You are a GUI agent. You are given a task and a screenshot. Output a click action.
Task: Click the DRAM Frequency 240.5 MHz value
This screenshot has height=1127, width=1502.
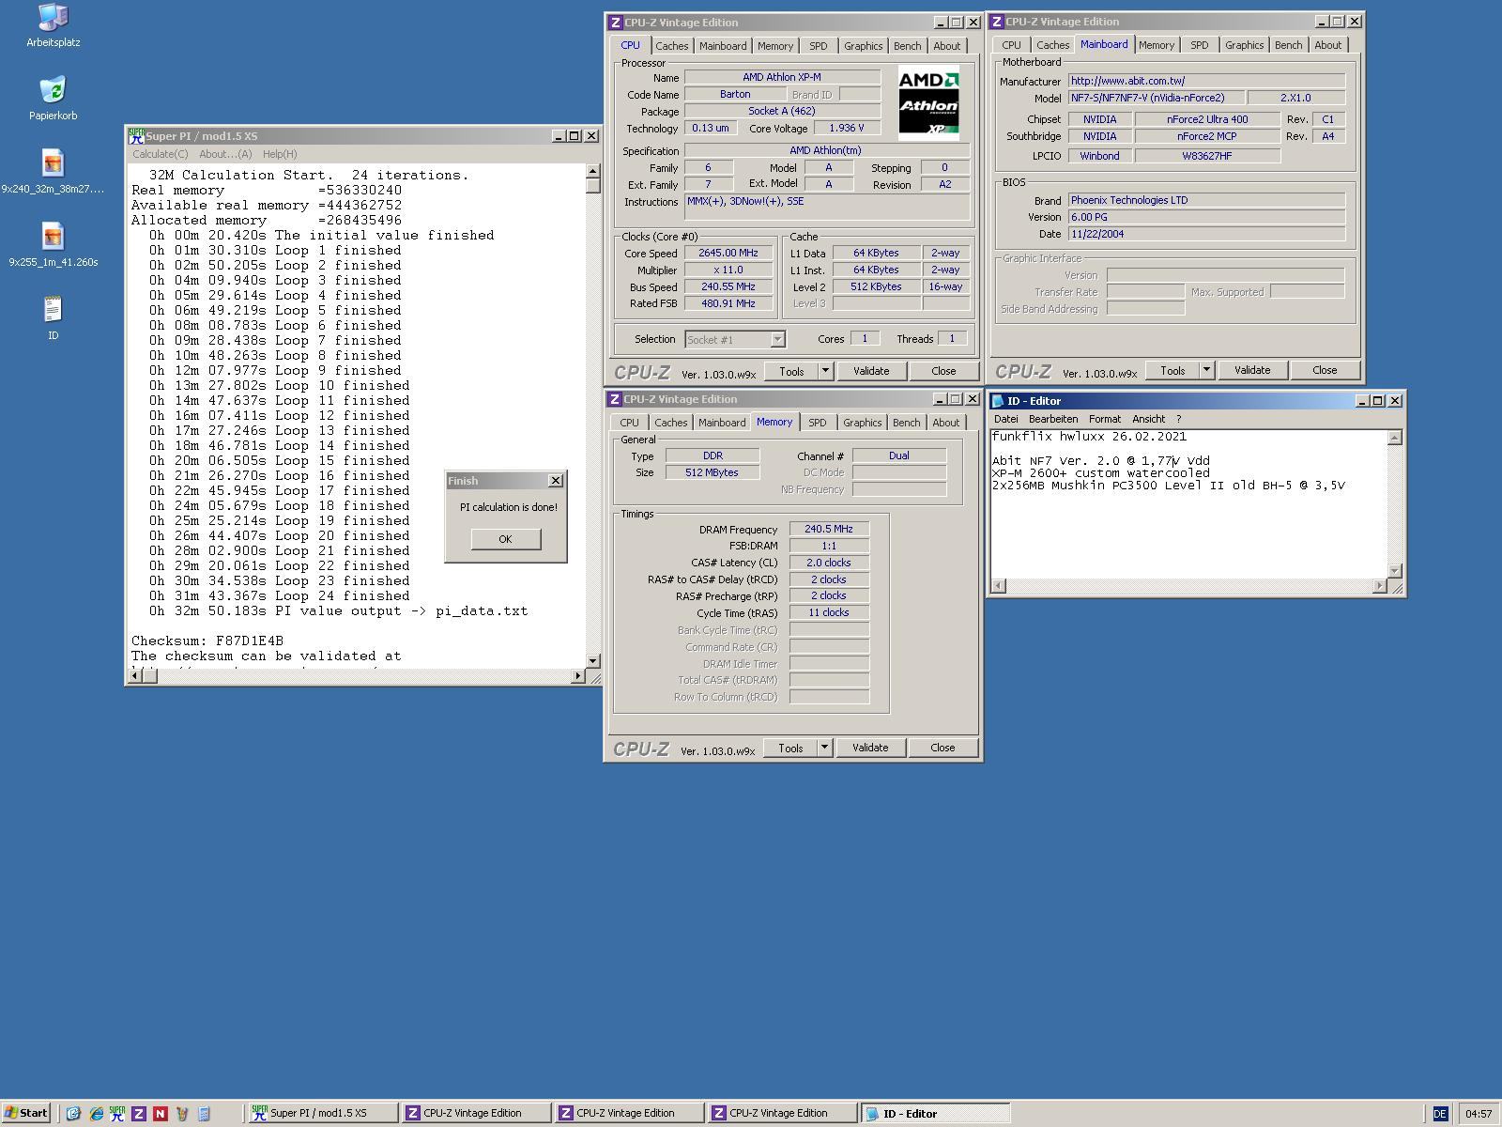point(829,529)
